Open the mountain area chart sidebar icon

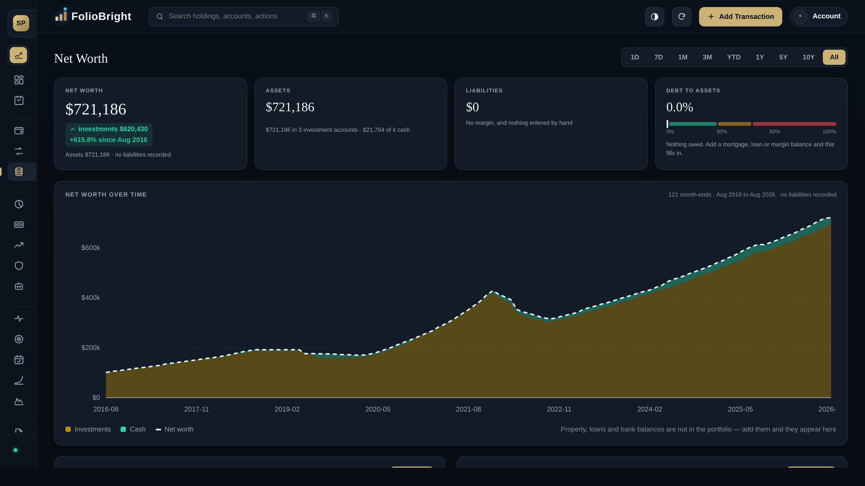[19, 401]
